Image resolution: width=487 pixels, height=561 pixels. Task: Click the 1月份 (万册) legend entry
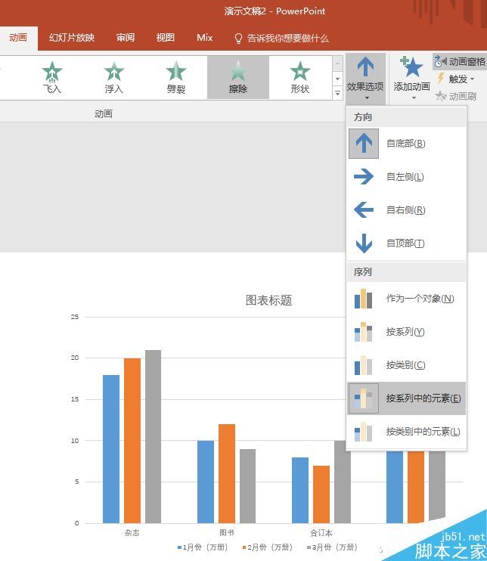point(203,547)
